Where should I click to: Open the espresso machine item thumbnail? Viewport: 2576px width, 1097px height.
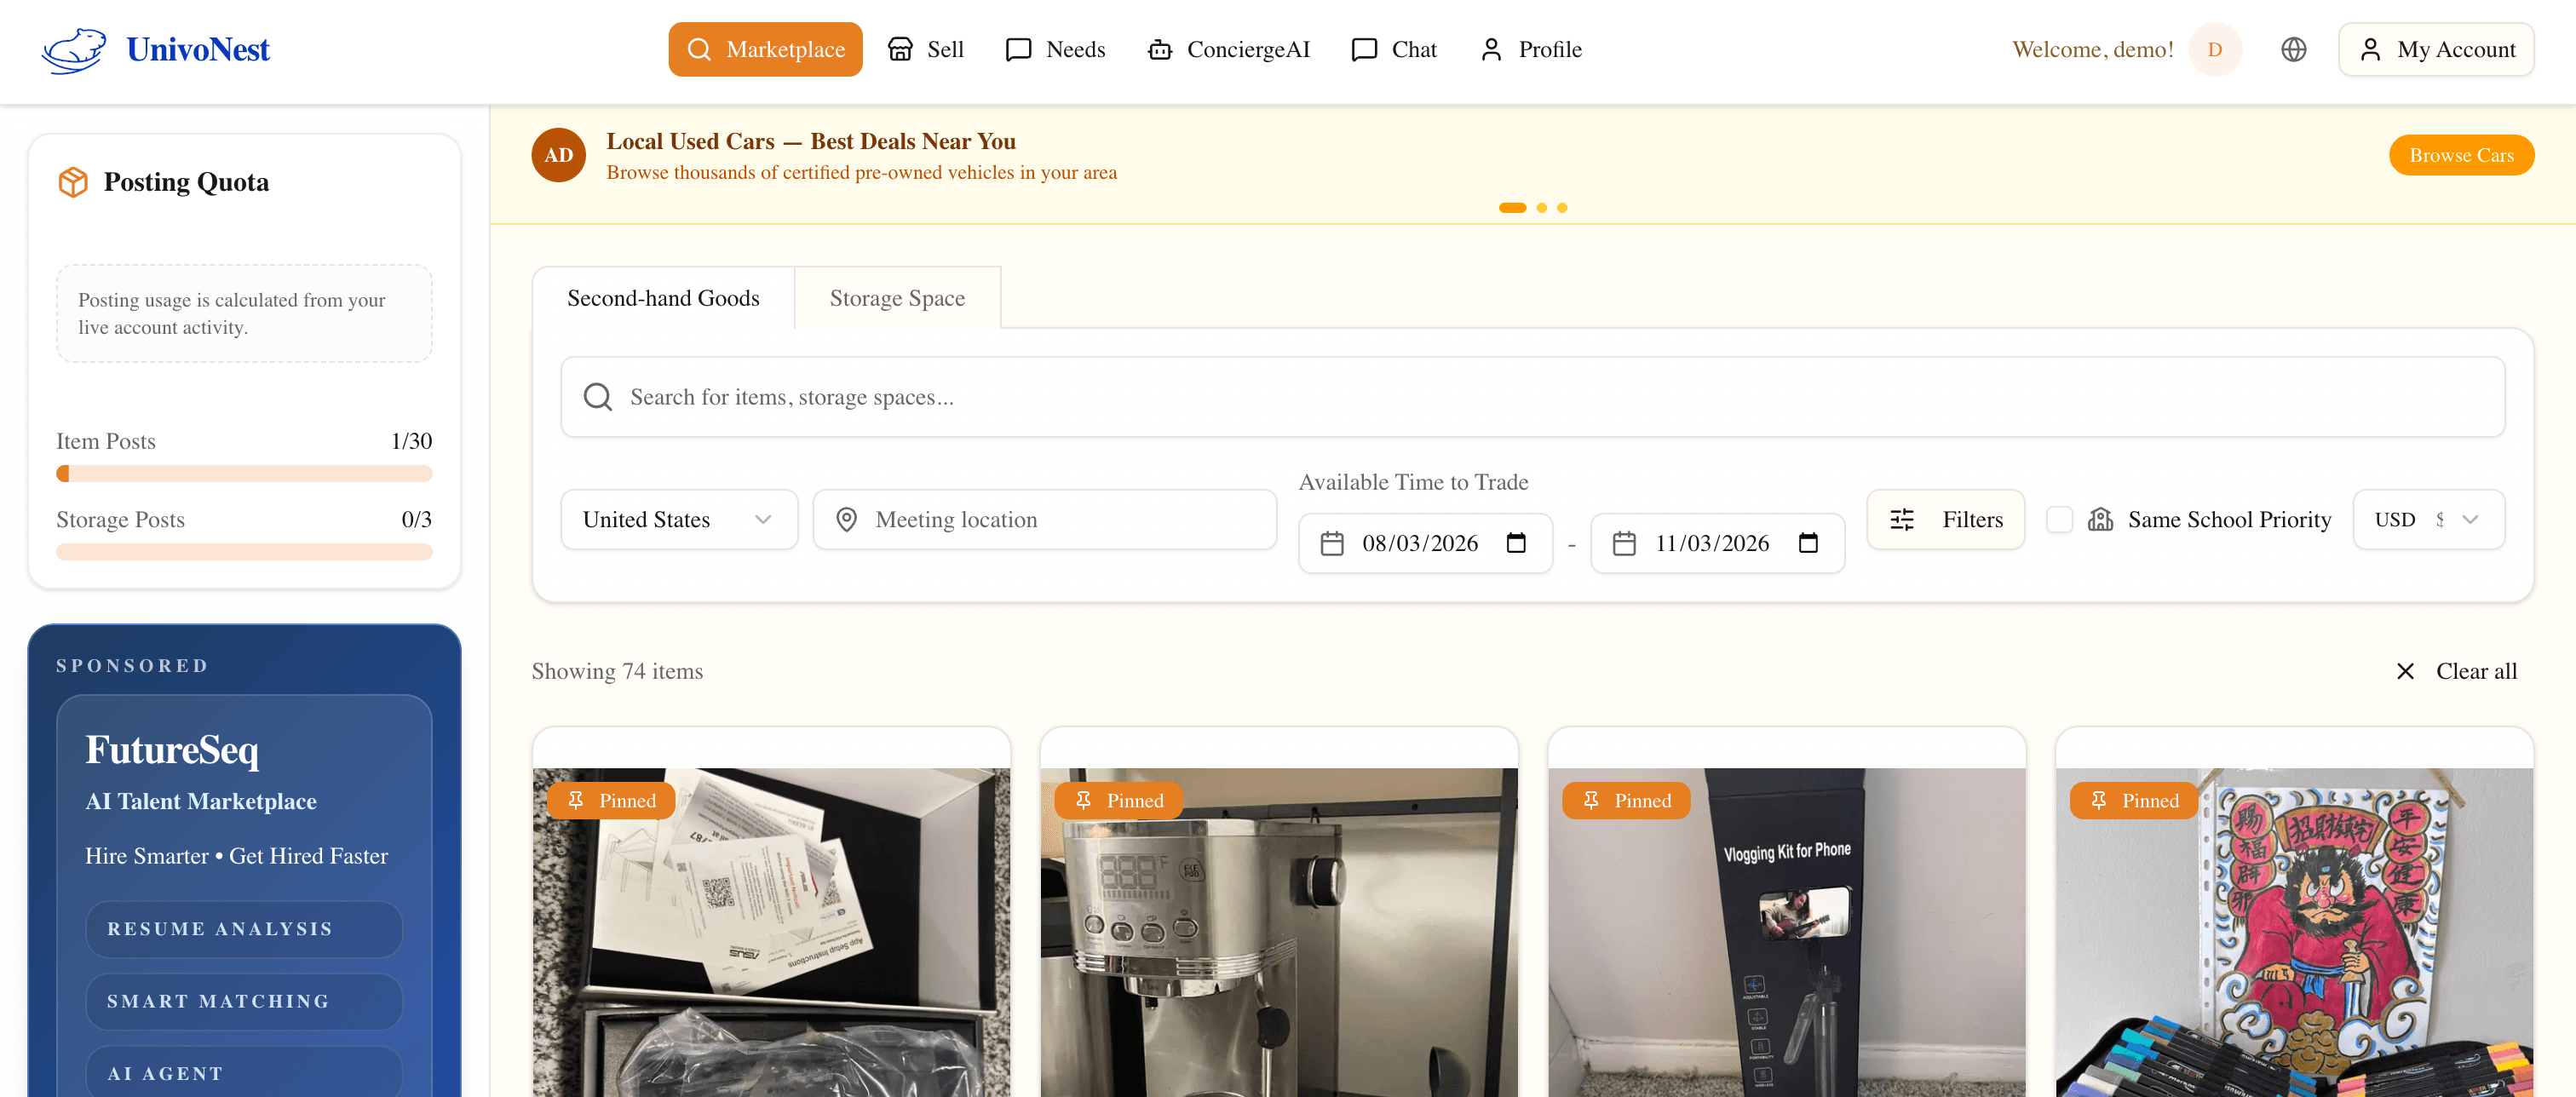(x=1278, y=932)
